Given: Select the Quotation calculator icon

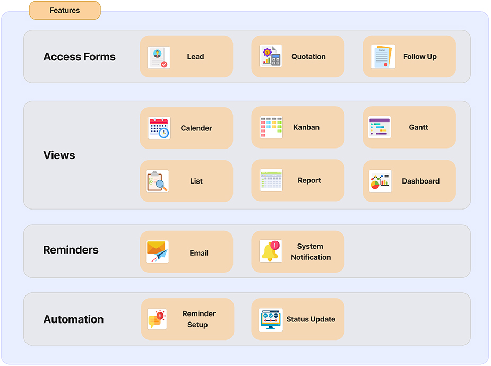Looking at the screenshot, I should pos(270,56).
